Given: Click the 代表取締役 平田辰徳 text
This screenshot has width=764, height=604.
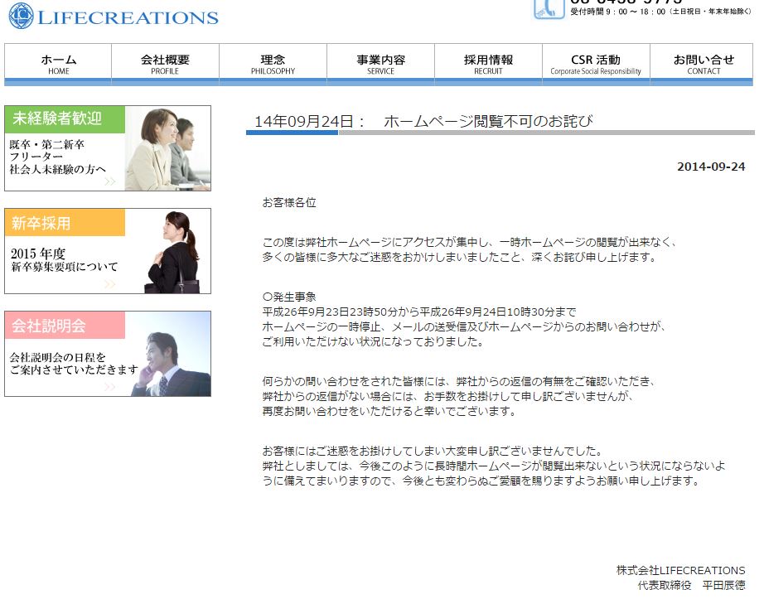Looking at the screenshot, I should 691,586.
